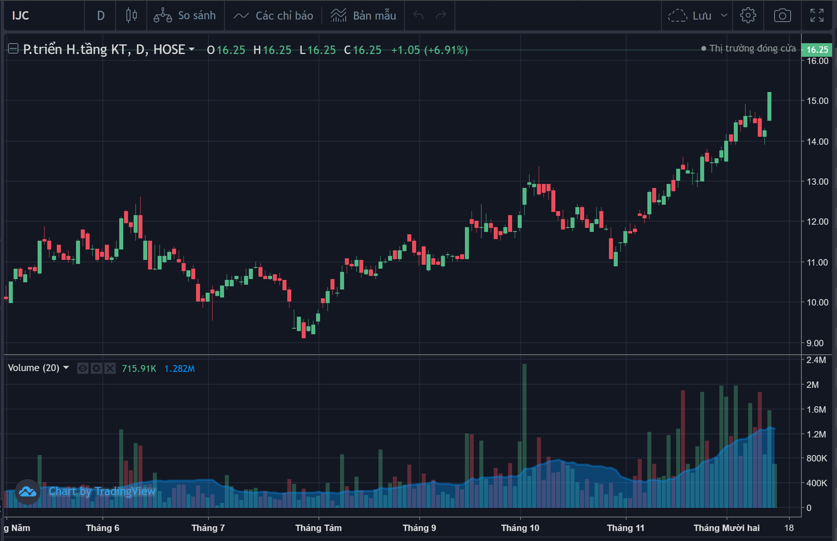Image resolution: width=837 pixels, height=541 pixels.
Task: Open the P.triển H.tầng KT symbol dropdown
Action: click(x=192, y=50)
